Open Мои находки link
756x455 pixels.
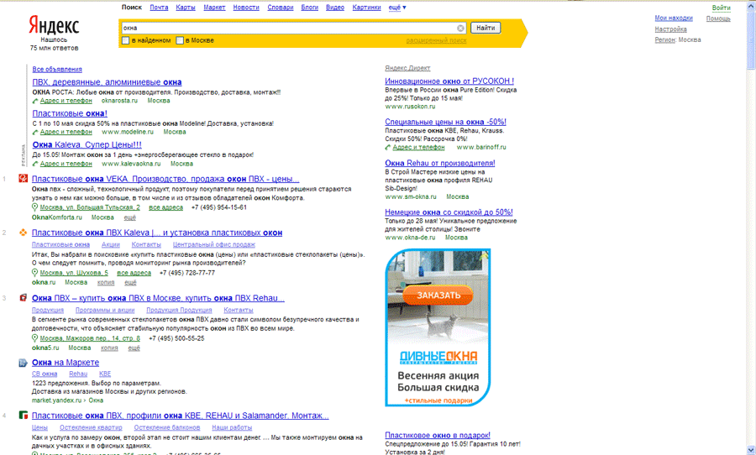674,18
